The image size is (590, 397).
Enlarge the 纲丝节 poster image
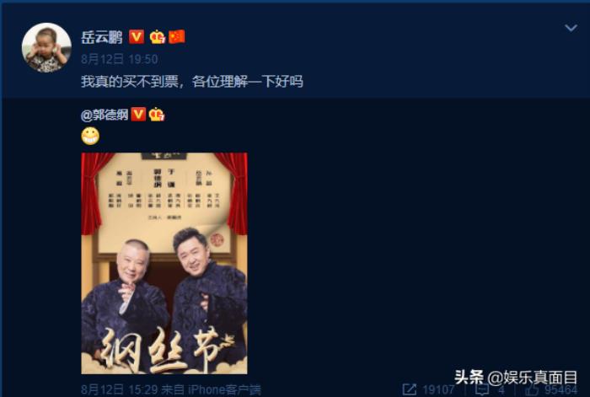(164, 264)
